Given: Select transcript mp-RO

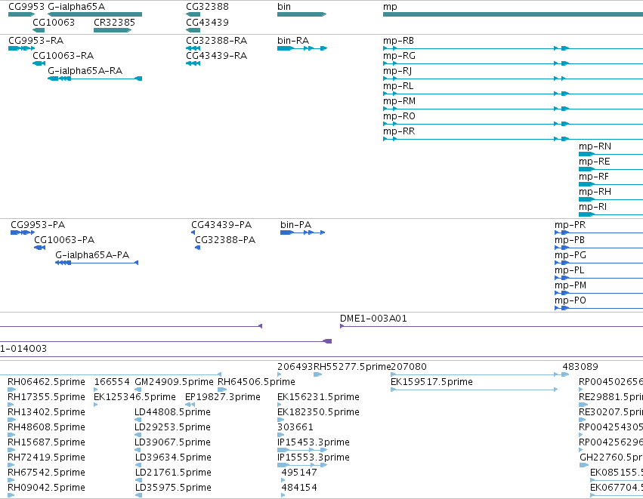Looking at the screenshot, I should pyautogui.click(x=513, y=124).
